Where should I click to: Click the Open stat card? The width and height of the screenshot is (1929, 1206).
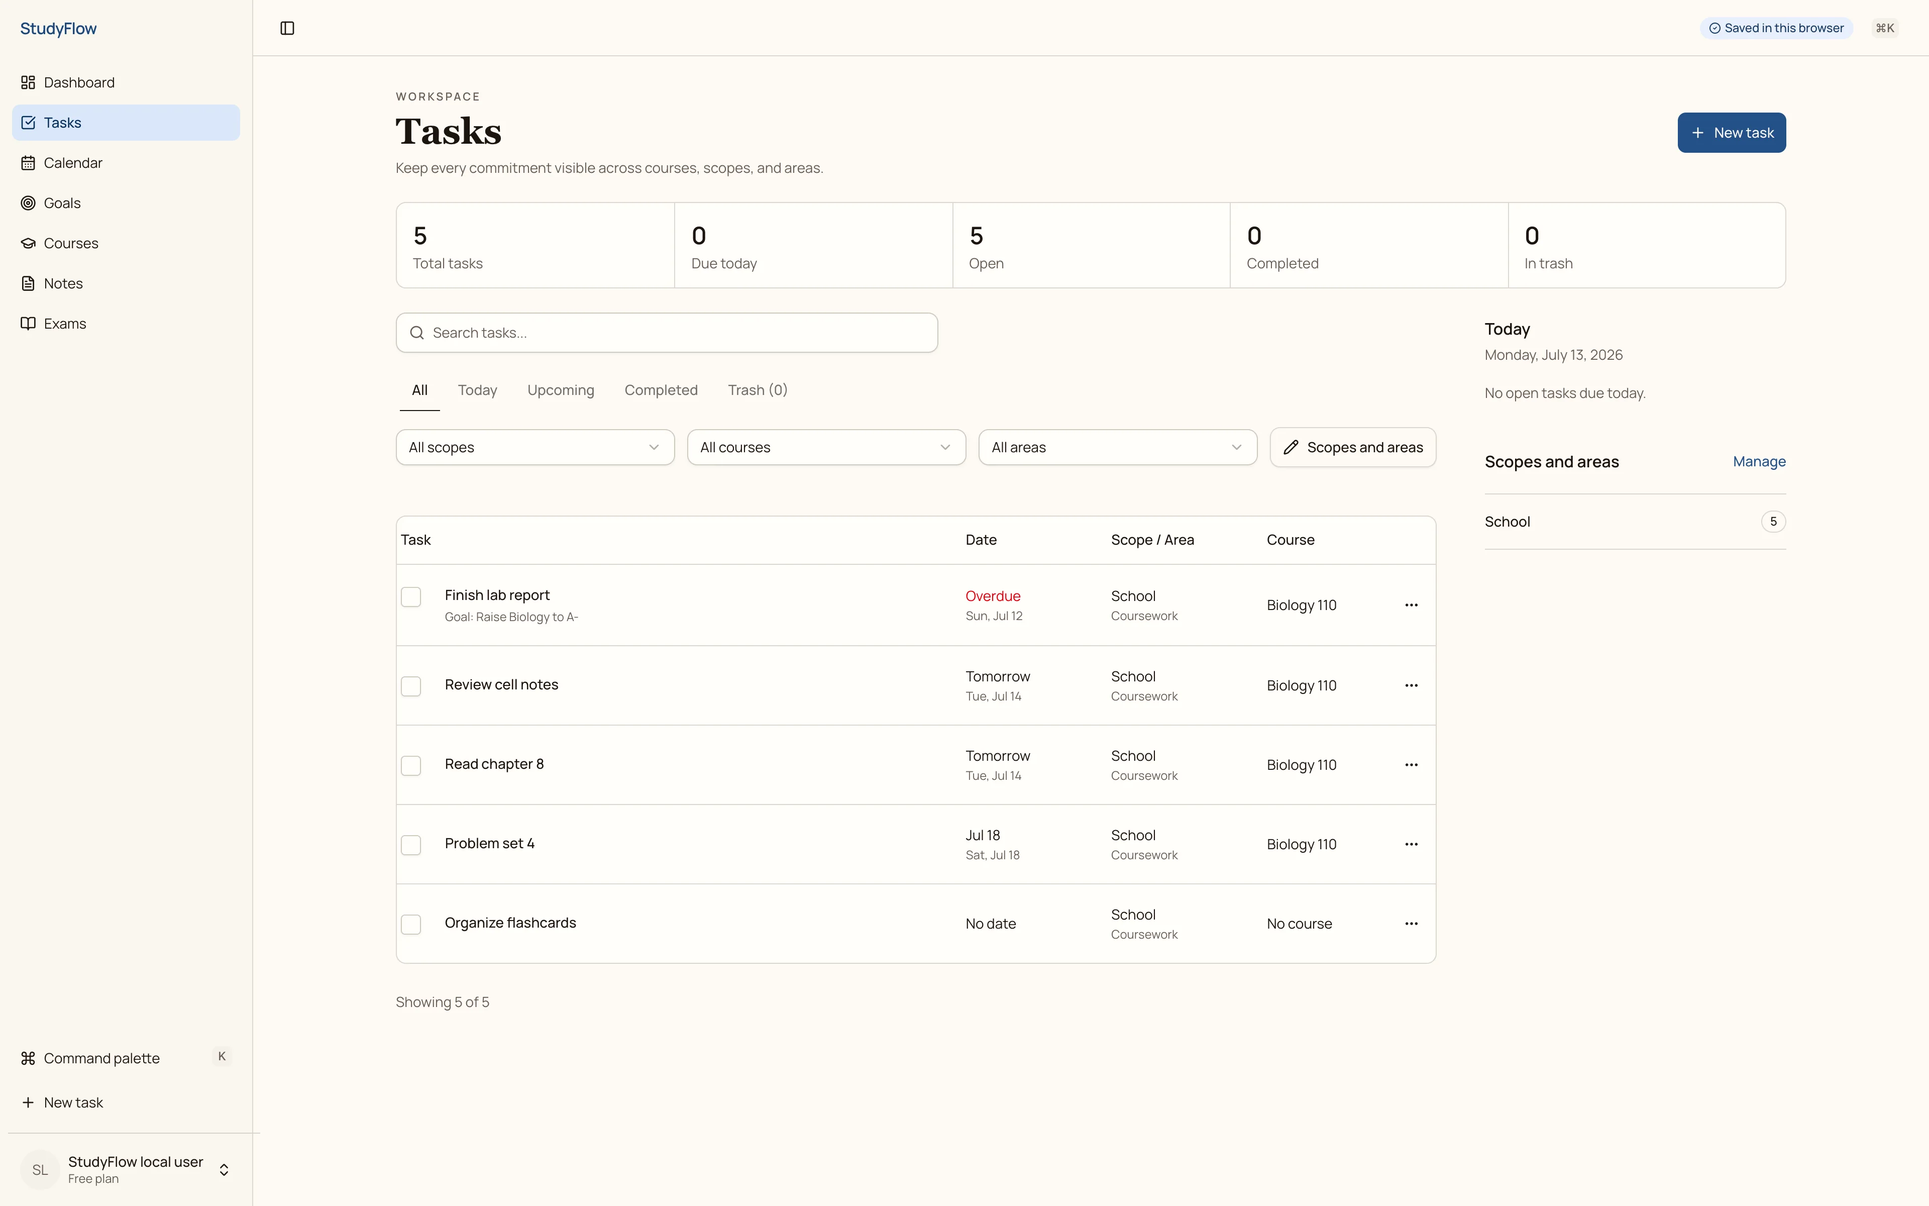tap(1091, 245)
